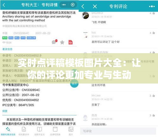Open the 说明书全文 book tab

tap(40, 131)
